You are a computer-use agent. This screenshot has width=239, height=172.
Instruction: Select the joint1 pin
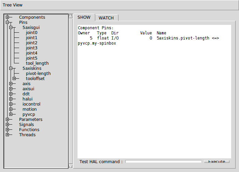pyautogui.click(x=31, y=38)
